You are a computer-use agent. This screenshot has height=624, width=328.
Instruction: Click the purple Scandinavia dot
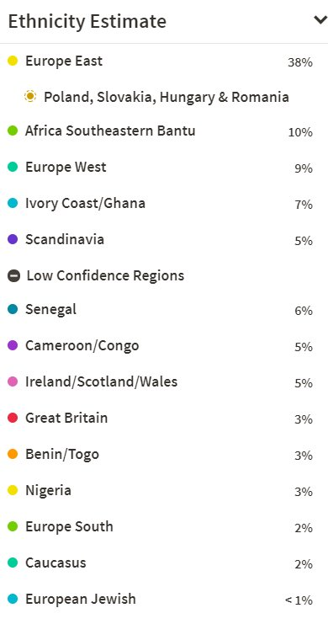click(x=13, y=239)
